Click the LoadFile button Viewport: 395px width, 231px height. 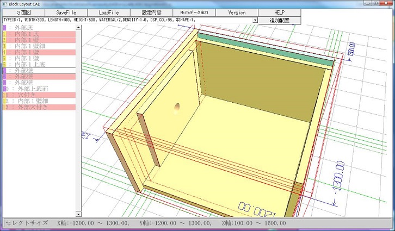(109, 13)
